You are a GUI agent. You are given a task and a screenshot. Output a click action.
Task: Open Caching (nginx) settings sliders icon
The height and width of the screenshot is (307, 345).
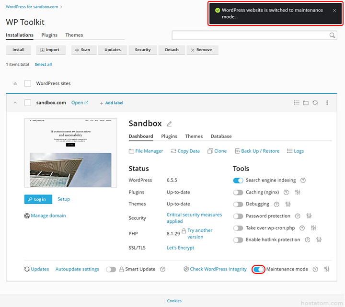[298, 193]
